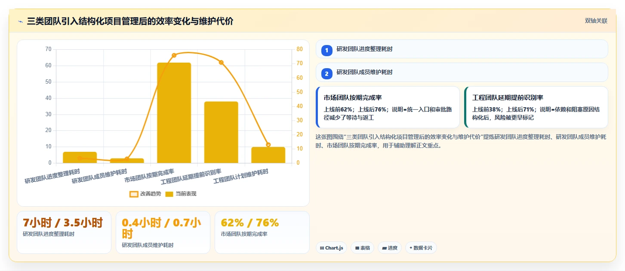Click x-axis label 工程团队计划维护耗时
Screen dimensions: 625x271
(x=241, y=177)
